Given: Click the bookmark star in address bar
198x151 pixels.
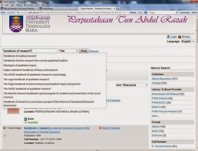Looking at the screenshot, I should [124, 12].
